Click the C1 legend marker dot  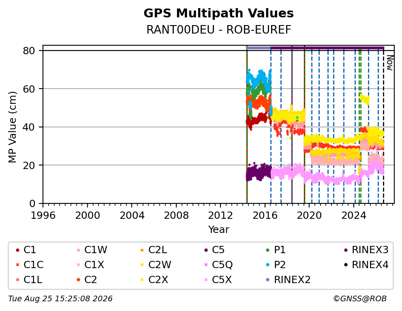click(17, 250)
